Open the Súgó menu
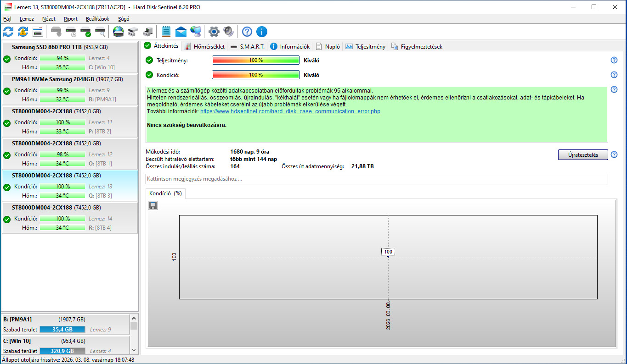Screen dimensions: 627x364 coord(124,19)
